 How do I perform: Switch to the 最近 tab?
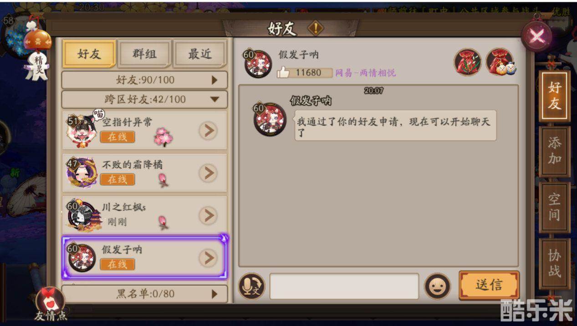[x=200, y=54]
